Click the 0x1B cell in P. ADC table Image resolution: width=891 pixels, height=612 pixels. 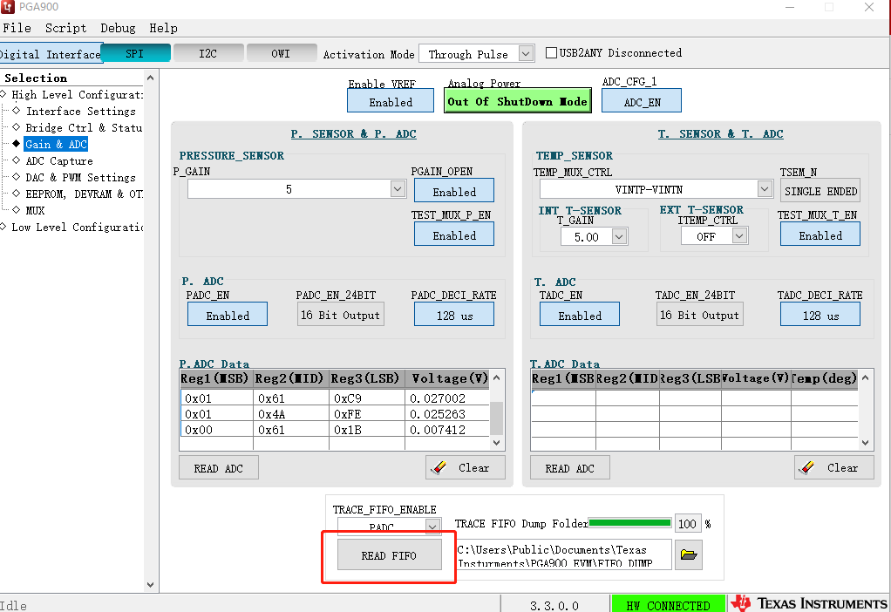366,430
